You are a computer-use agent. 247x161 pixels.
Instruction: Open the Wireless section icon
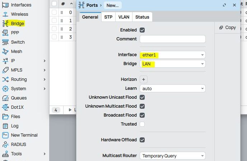point(5,14)
